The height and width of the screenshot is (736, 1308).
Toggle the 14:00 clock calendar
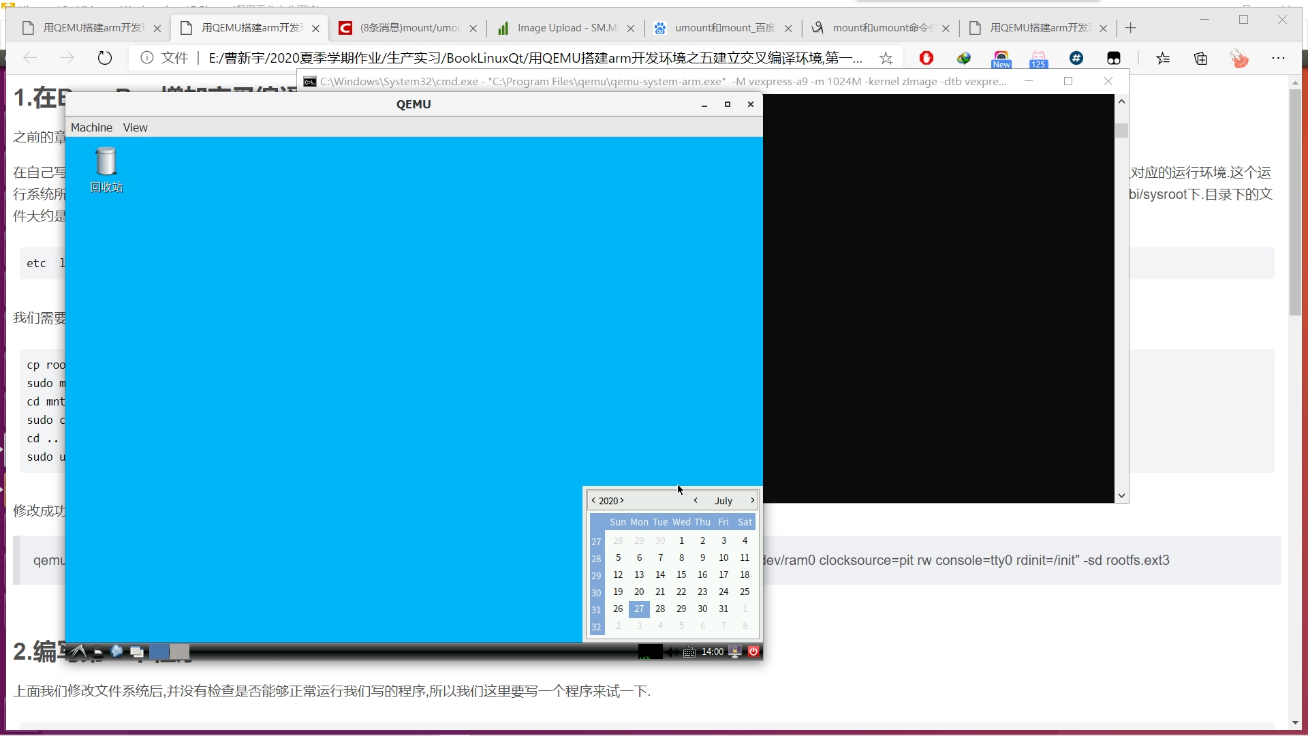[713, 651]
